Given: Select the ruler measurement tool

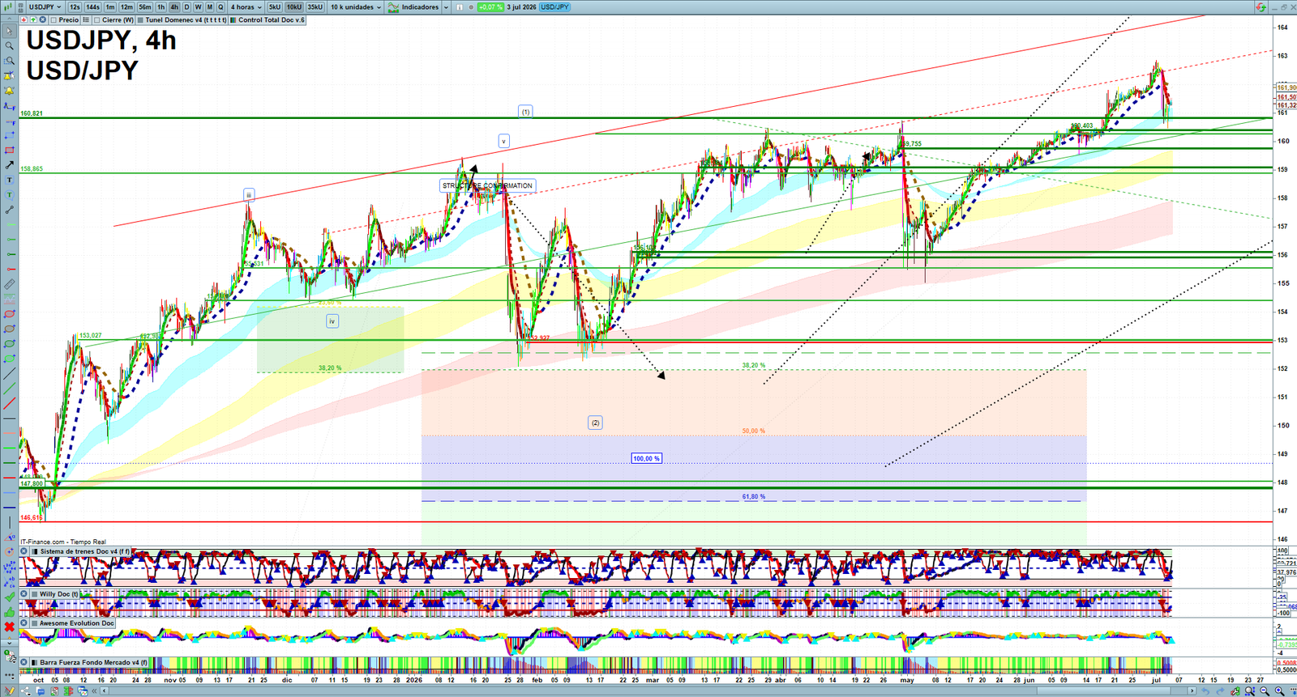Looking at the screenshot, I should [x=9, y=284].
